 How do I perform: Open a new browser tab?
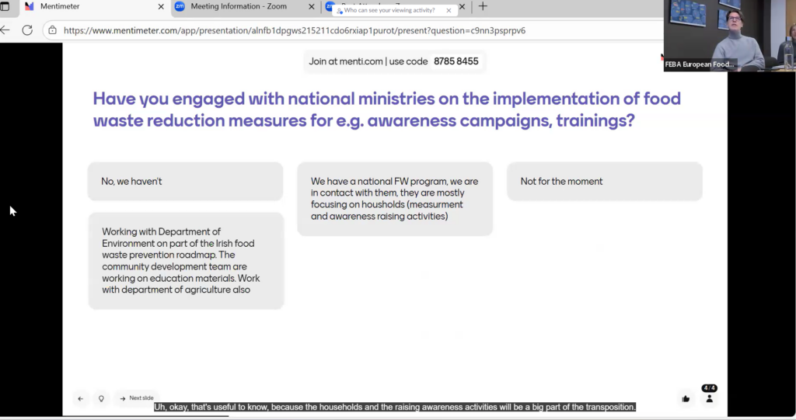[483, 7]
